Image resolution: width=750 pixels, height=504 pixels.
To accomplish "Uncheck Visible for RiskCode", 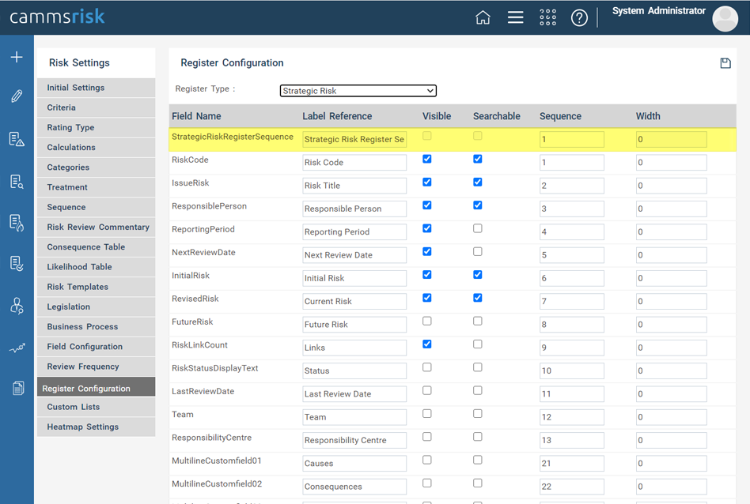I will [x=427, y=159].
